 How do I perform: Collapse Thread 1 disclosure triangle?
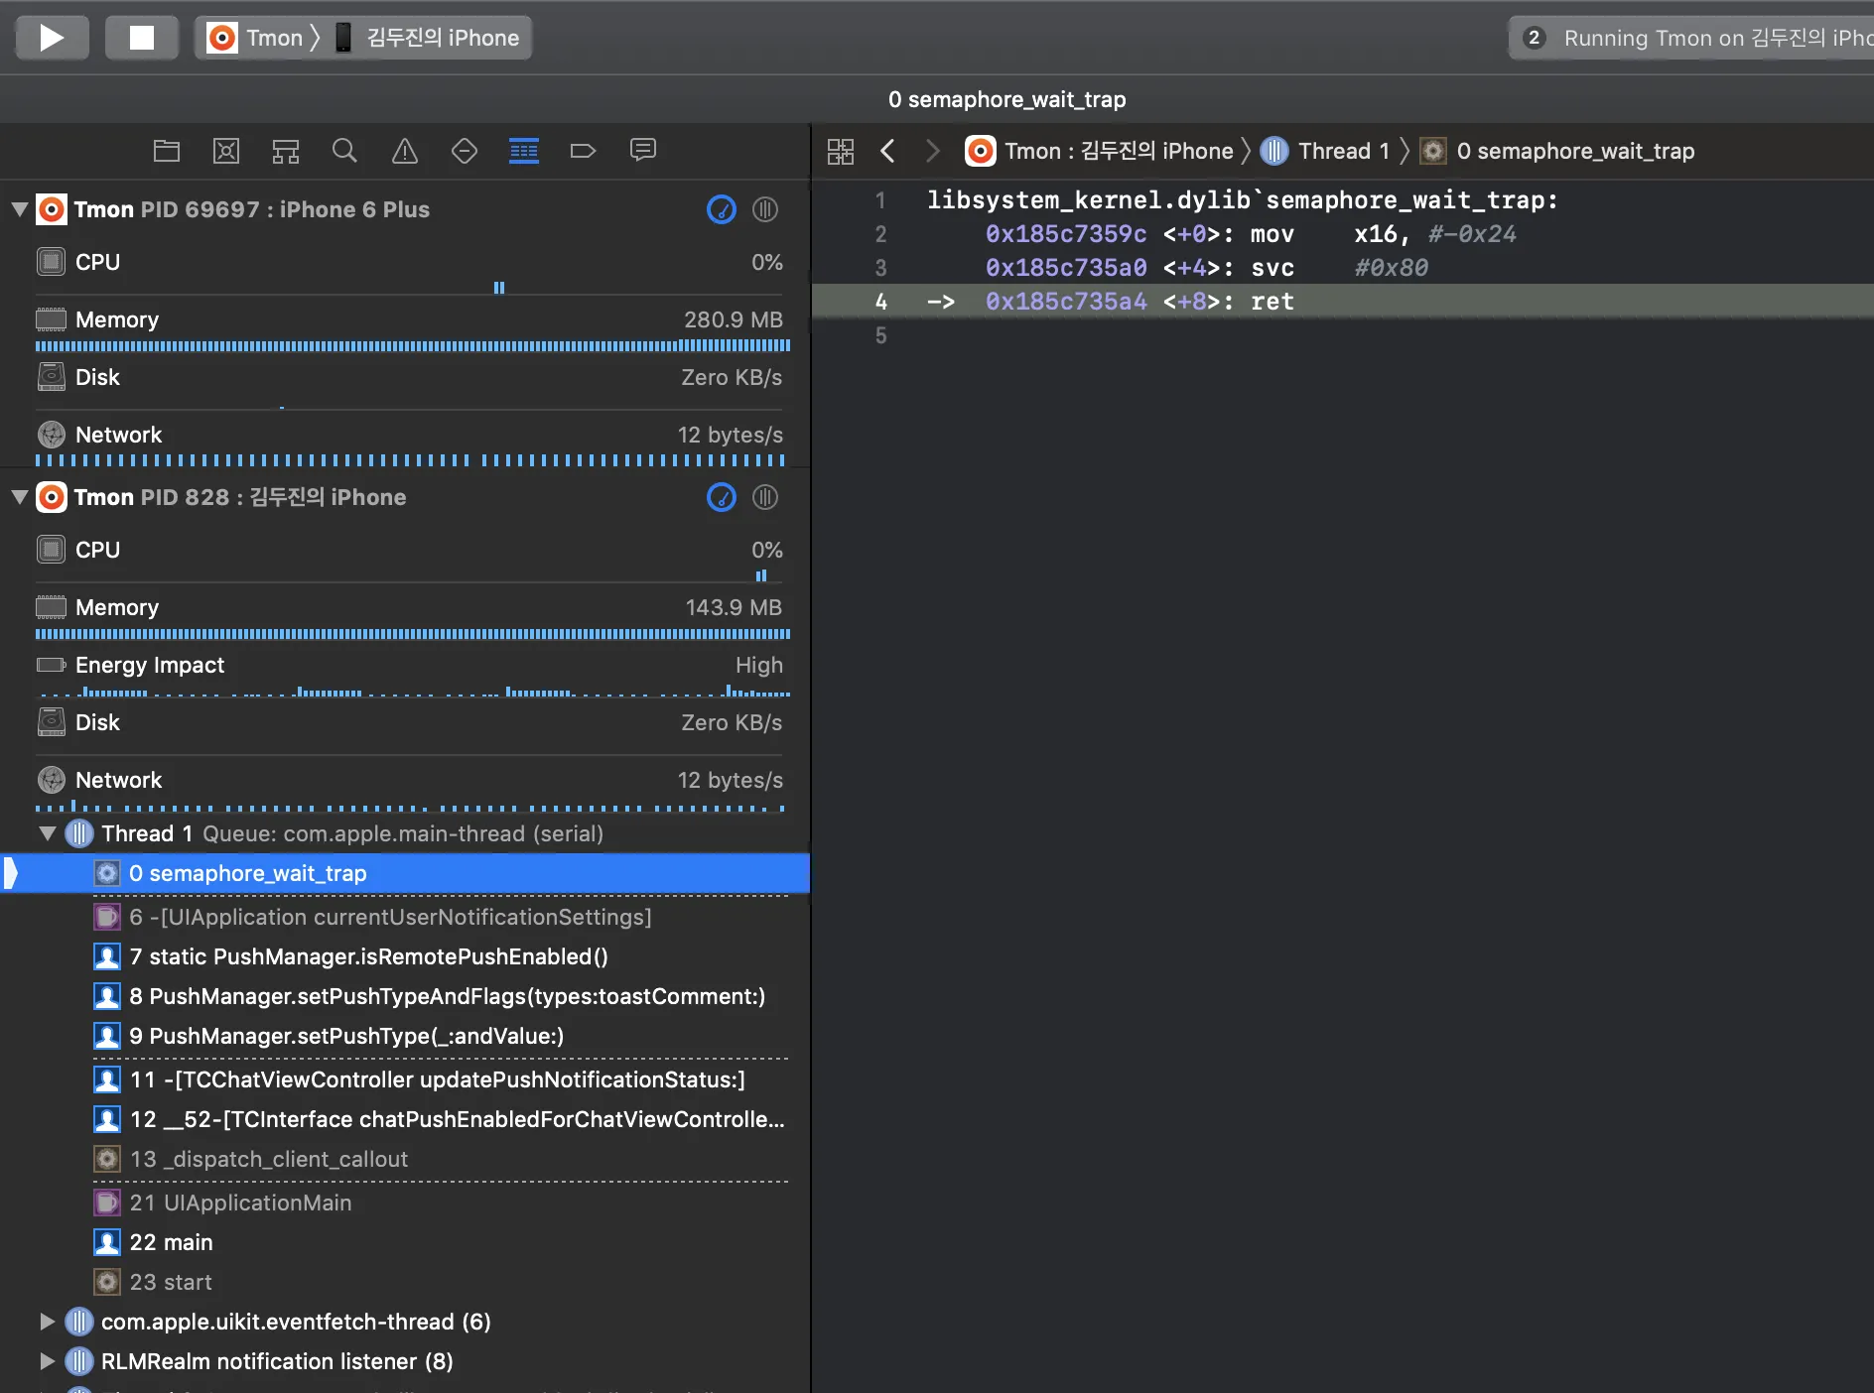click(47, 833)
